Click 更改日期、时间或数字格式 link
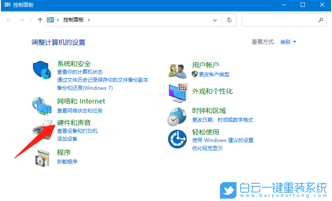 point(223,120)
